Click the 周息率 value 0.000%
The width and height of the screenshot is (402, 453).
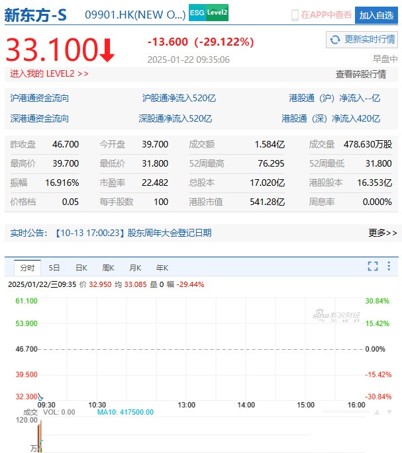coord(377,202)
